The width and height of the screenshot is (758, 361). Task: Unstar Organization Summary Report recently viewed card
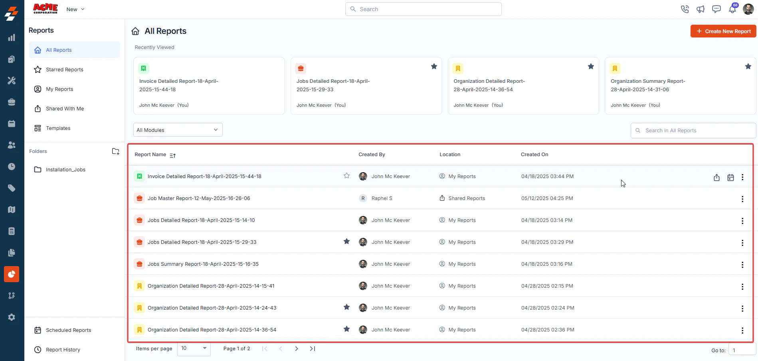pos(748,67)
